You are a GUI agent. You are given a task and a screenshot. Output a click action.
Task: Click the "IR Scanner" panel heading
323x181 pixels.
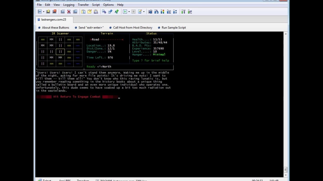pos(60,33)
